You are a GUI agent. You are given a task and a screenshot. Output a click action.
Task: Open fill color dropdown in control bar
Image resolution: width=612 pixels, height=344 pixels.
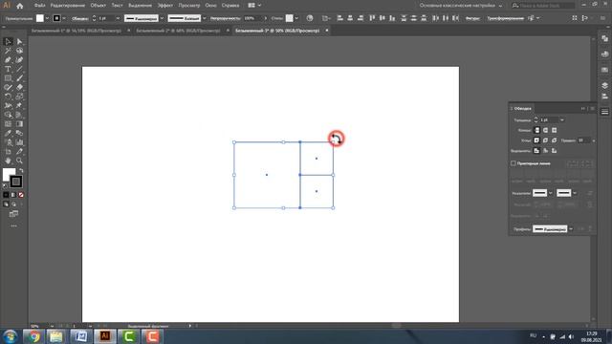click(x=47, y=18)
